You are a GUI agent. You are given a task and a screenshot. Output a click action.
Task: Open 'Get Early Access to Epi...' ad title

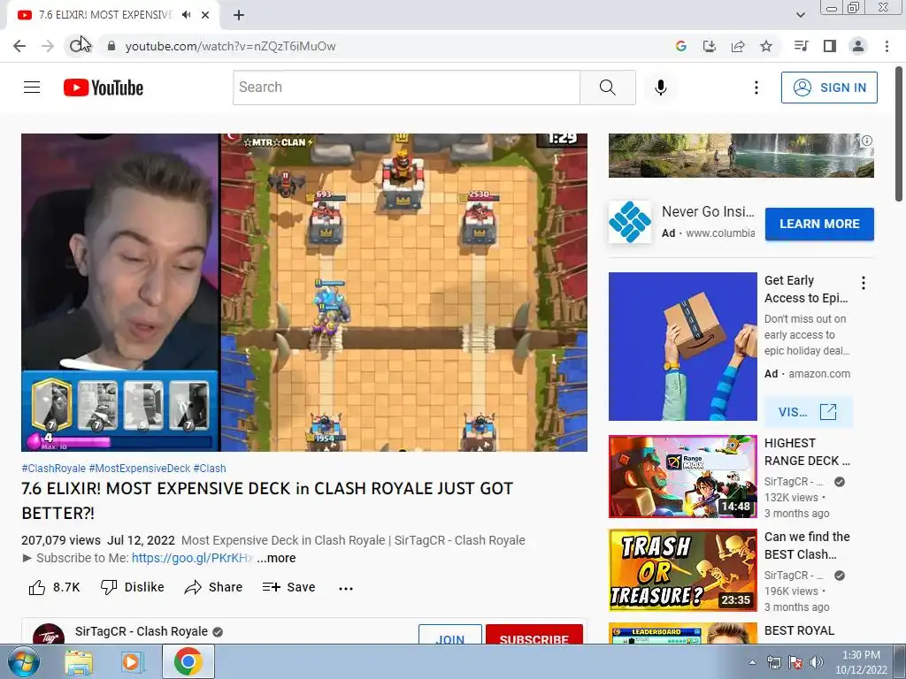point(806,289)
